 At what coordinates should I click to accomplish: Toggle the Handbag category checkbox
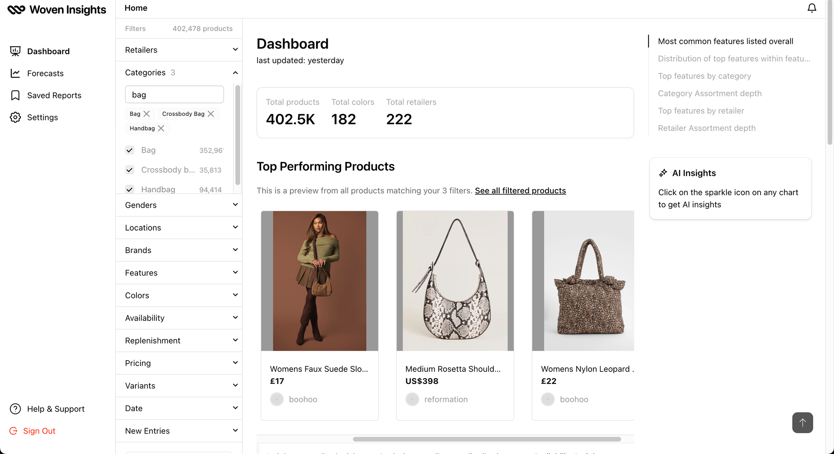(129, 188)
